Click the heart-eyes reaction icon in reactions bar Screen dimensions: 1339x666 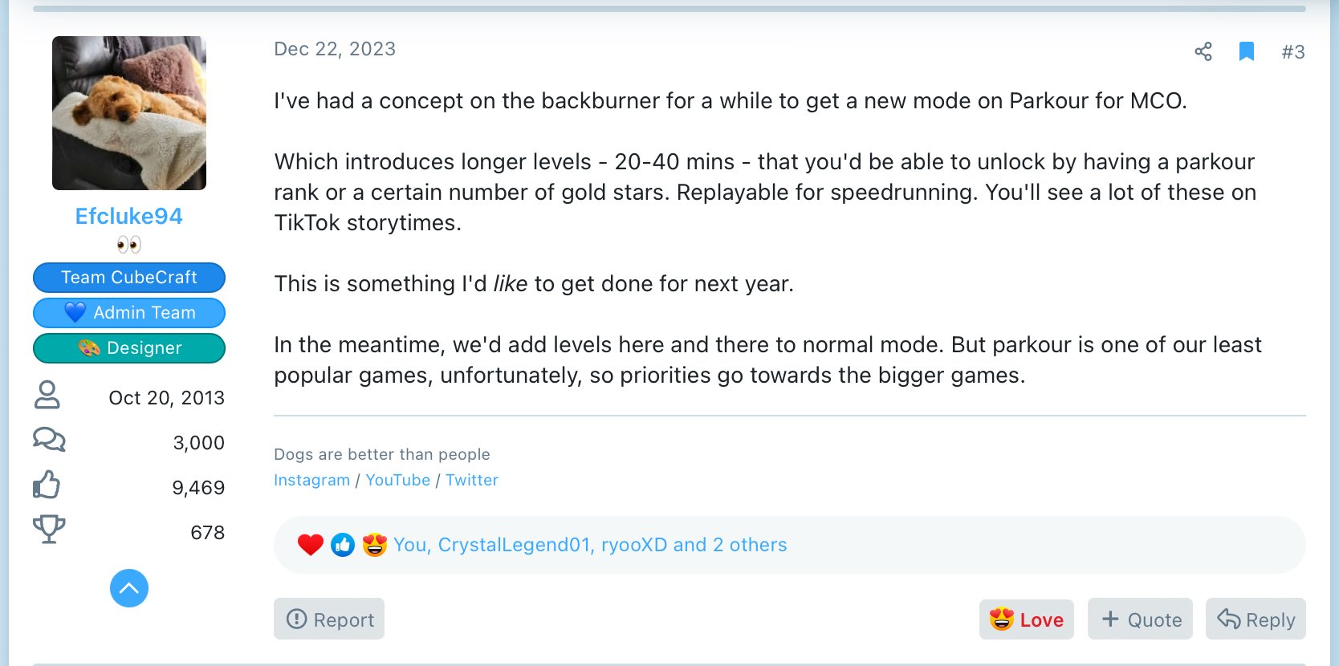pyautogui.click(x=375, y=546)
